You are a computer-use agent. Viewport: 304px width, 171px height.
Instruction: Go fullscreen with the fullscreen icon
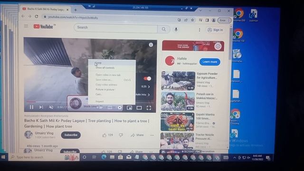(149, 108)
